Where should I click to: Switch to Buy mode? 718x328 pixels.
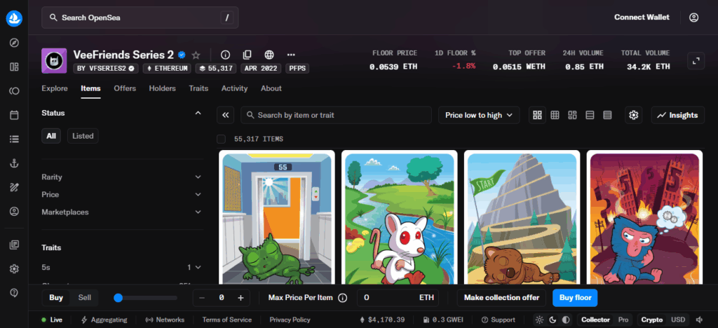coord(56,298)
